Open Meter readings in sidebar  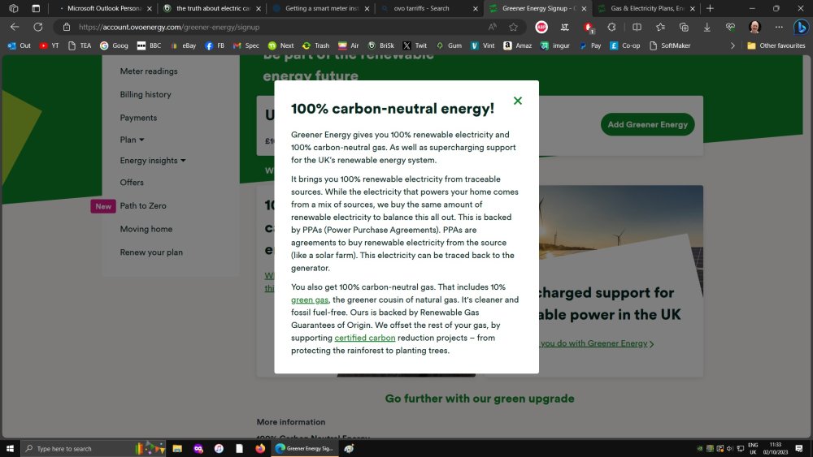click(149, 71)
